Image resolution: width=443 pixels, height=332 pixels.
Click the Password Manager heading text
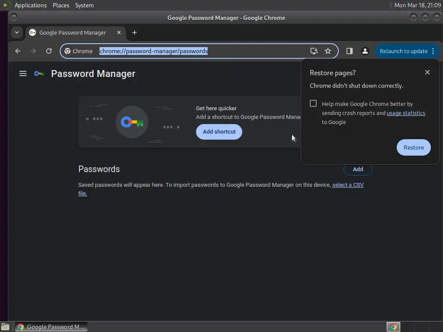(x=93, y=73)
